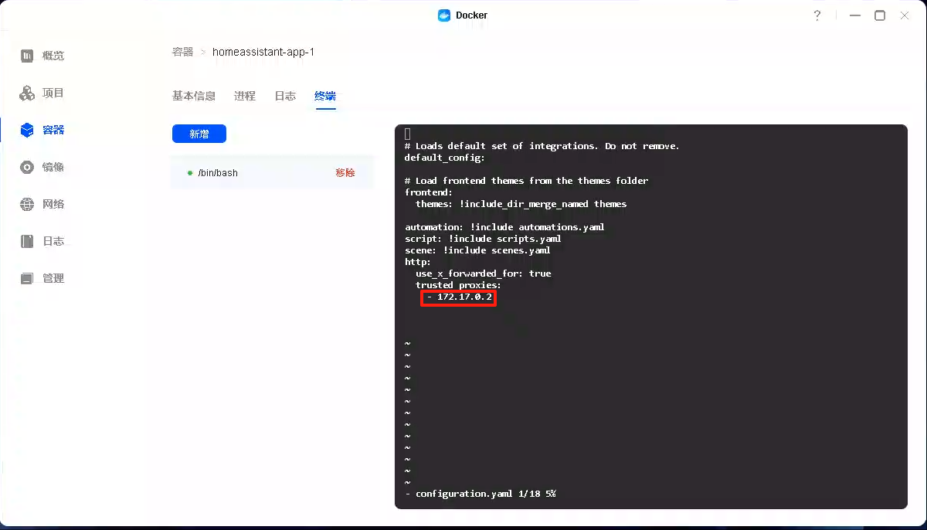This screenshot has height=530, width=927.
Task: Select the 终端 tab
Action: pyautogui.click(x=325, y=96)
